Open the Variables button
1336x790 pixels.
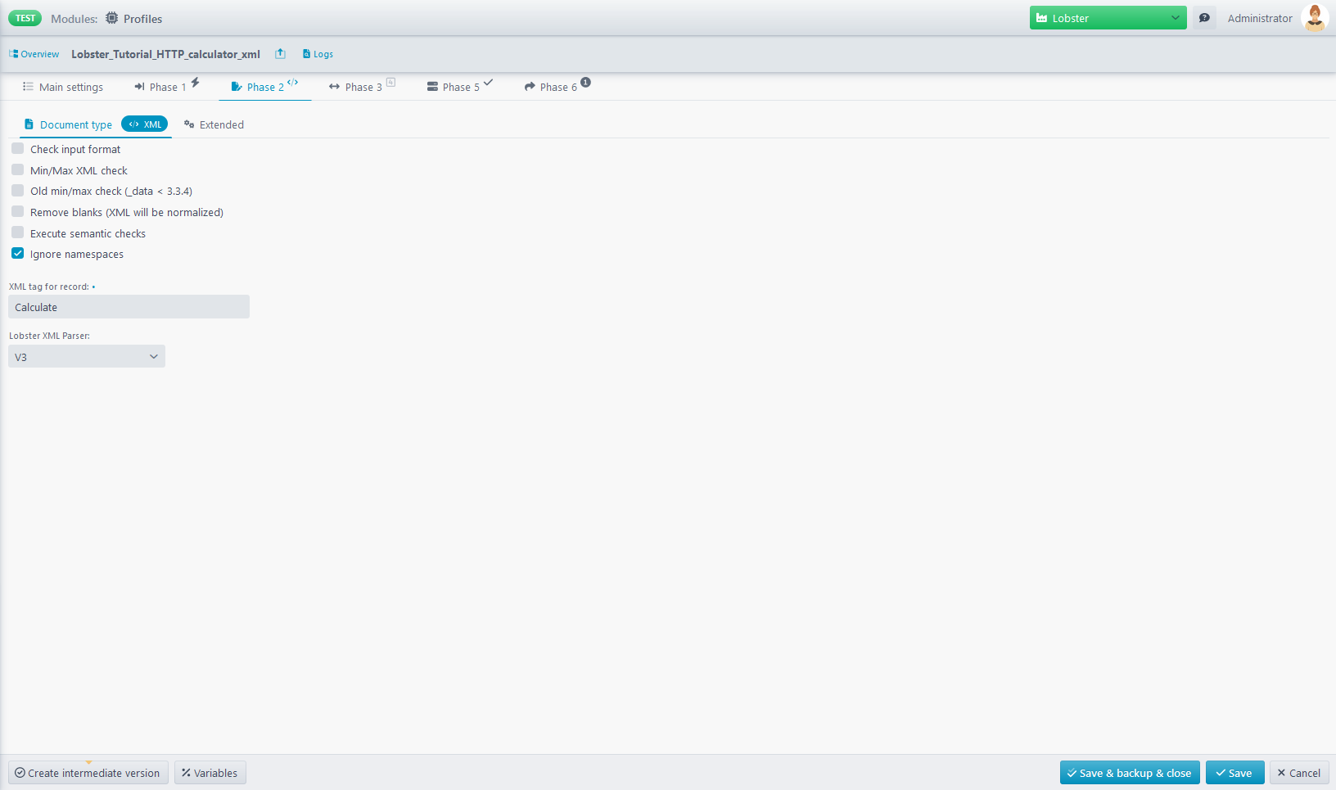tap(210, 773)
